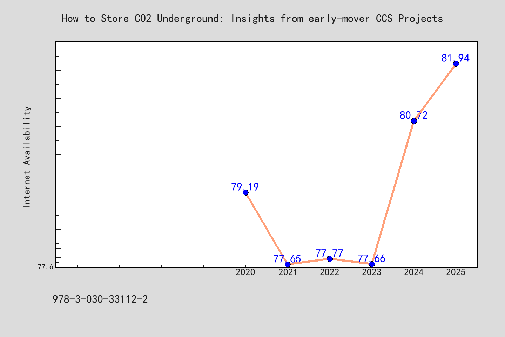505x337 pixels.
Task: Select the x-axis label 2025
Action: tap(456, 272)
